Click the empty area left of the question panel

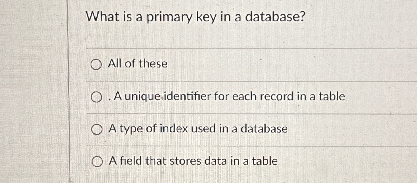point(34,92)
